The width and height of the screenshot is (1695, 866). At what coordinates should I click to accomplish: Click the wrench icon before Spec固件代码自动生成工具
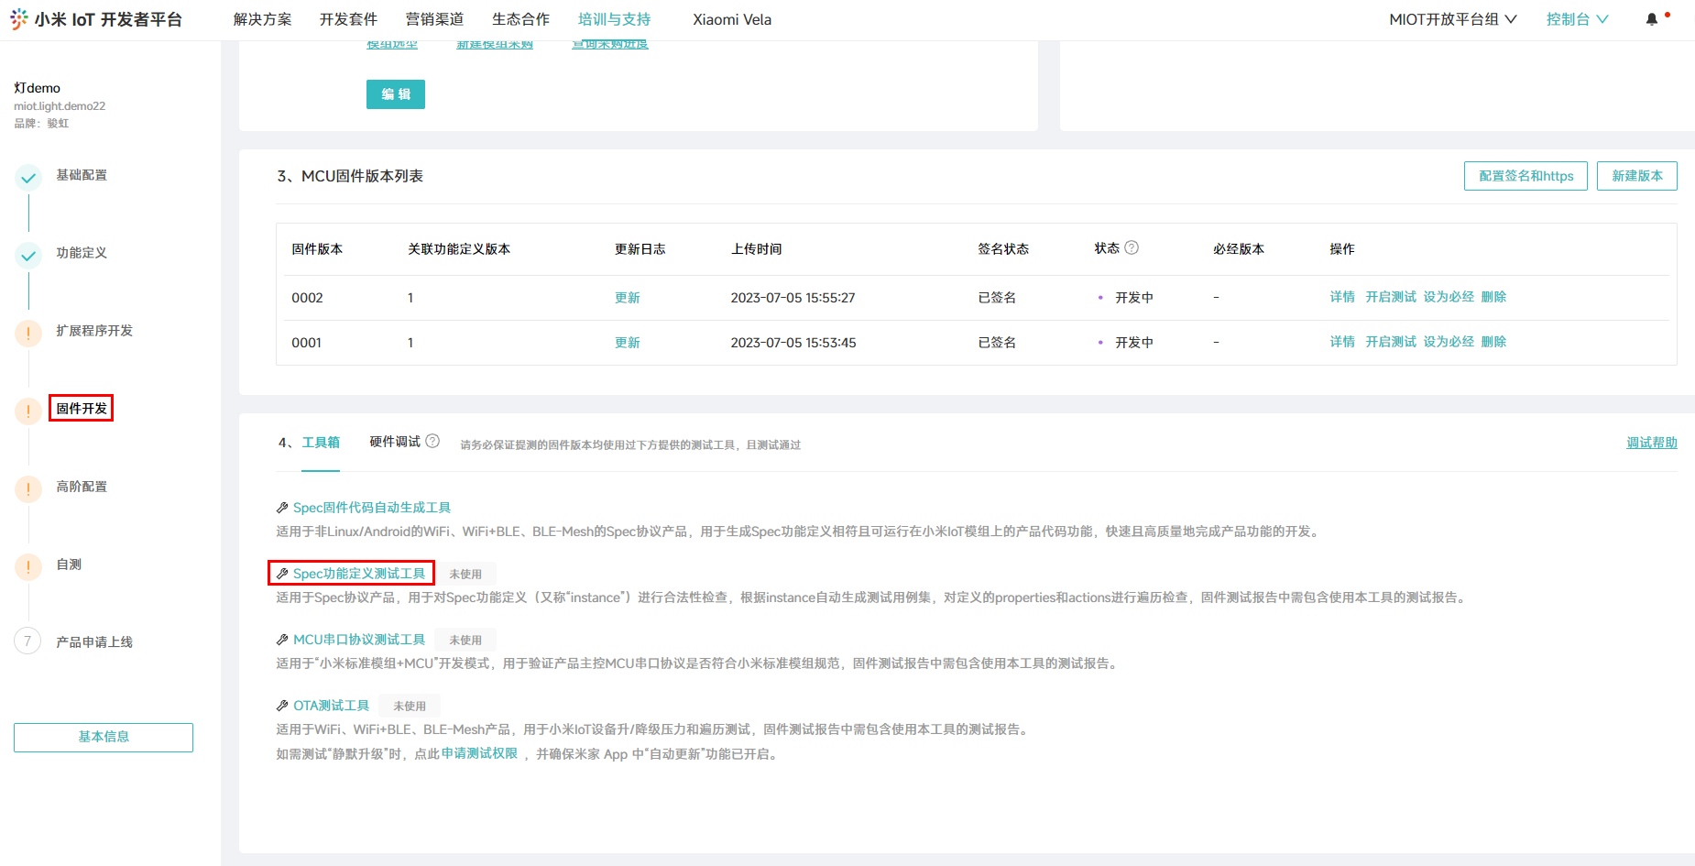pyautogui.click(x=282, y=508)
